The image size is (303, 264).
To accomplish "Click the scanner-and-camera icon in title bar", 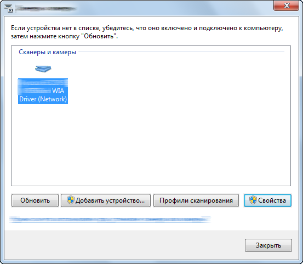I will click(9, 9).
